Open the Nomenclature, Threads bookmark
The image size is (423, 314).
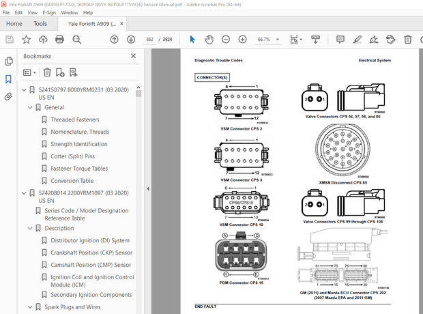pos(80,132)
